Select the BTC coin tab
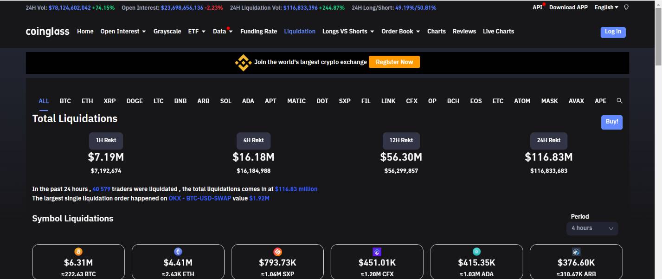Viewport: 662px width, 279px height. [x=65, y=101]
